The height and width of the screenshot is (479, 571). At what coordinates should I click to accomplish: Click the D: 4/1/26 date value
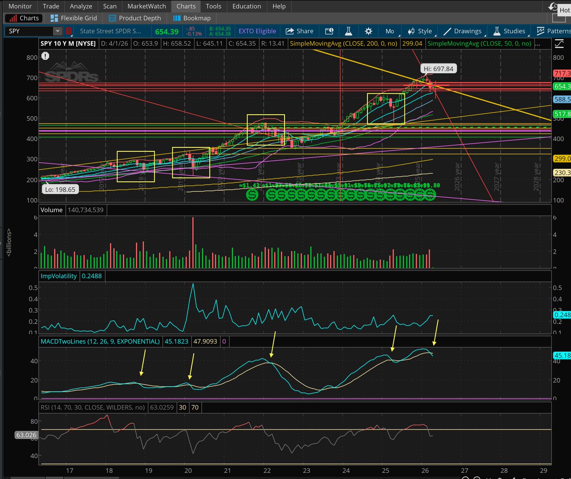pos(115,43)
